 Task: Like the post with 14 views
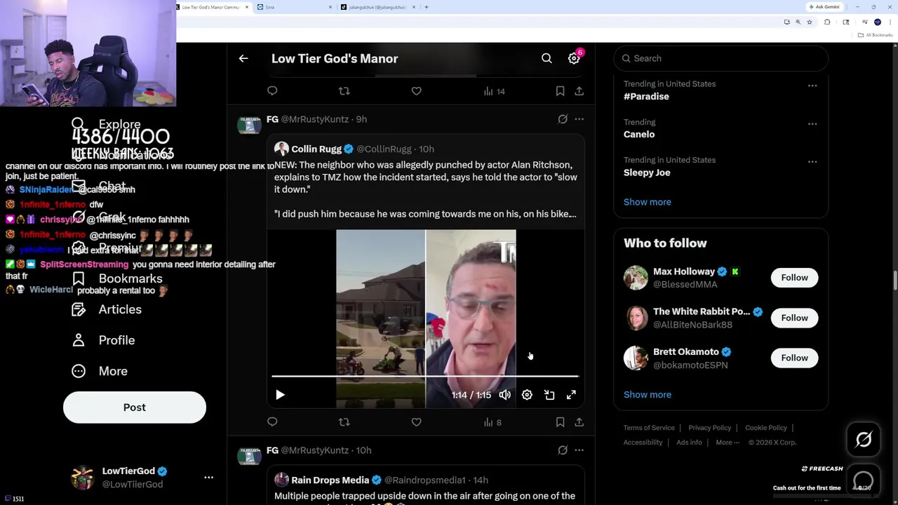(x=416, y=91)
